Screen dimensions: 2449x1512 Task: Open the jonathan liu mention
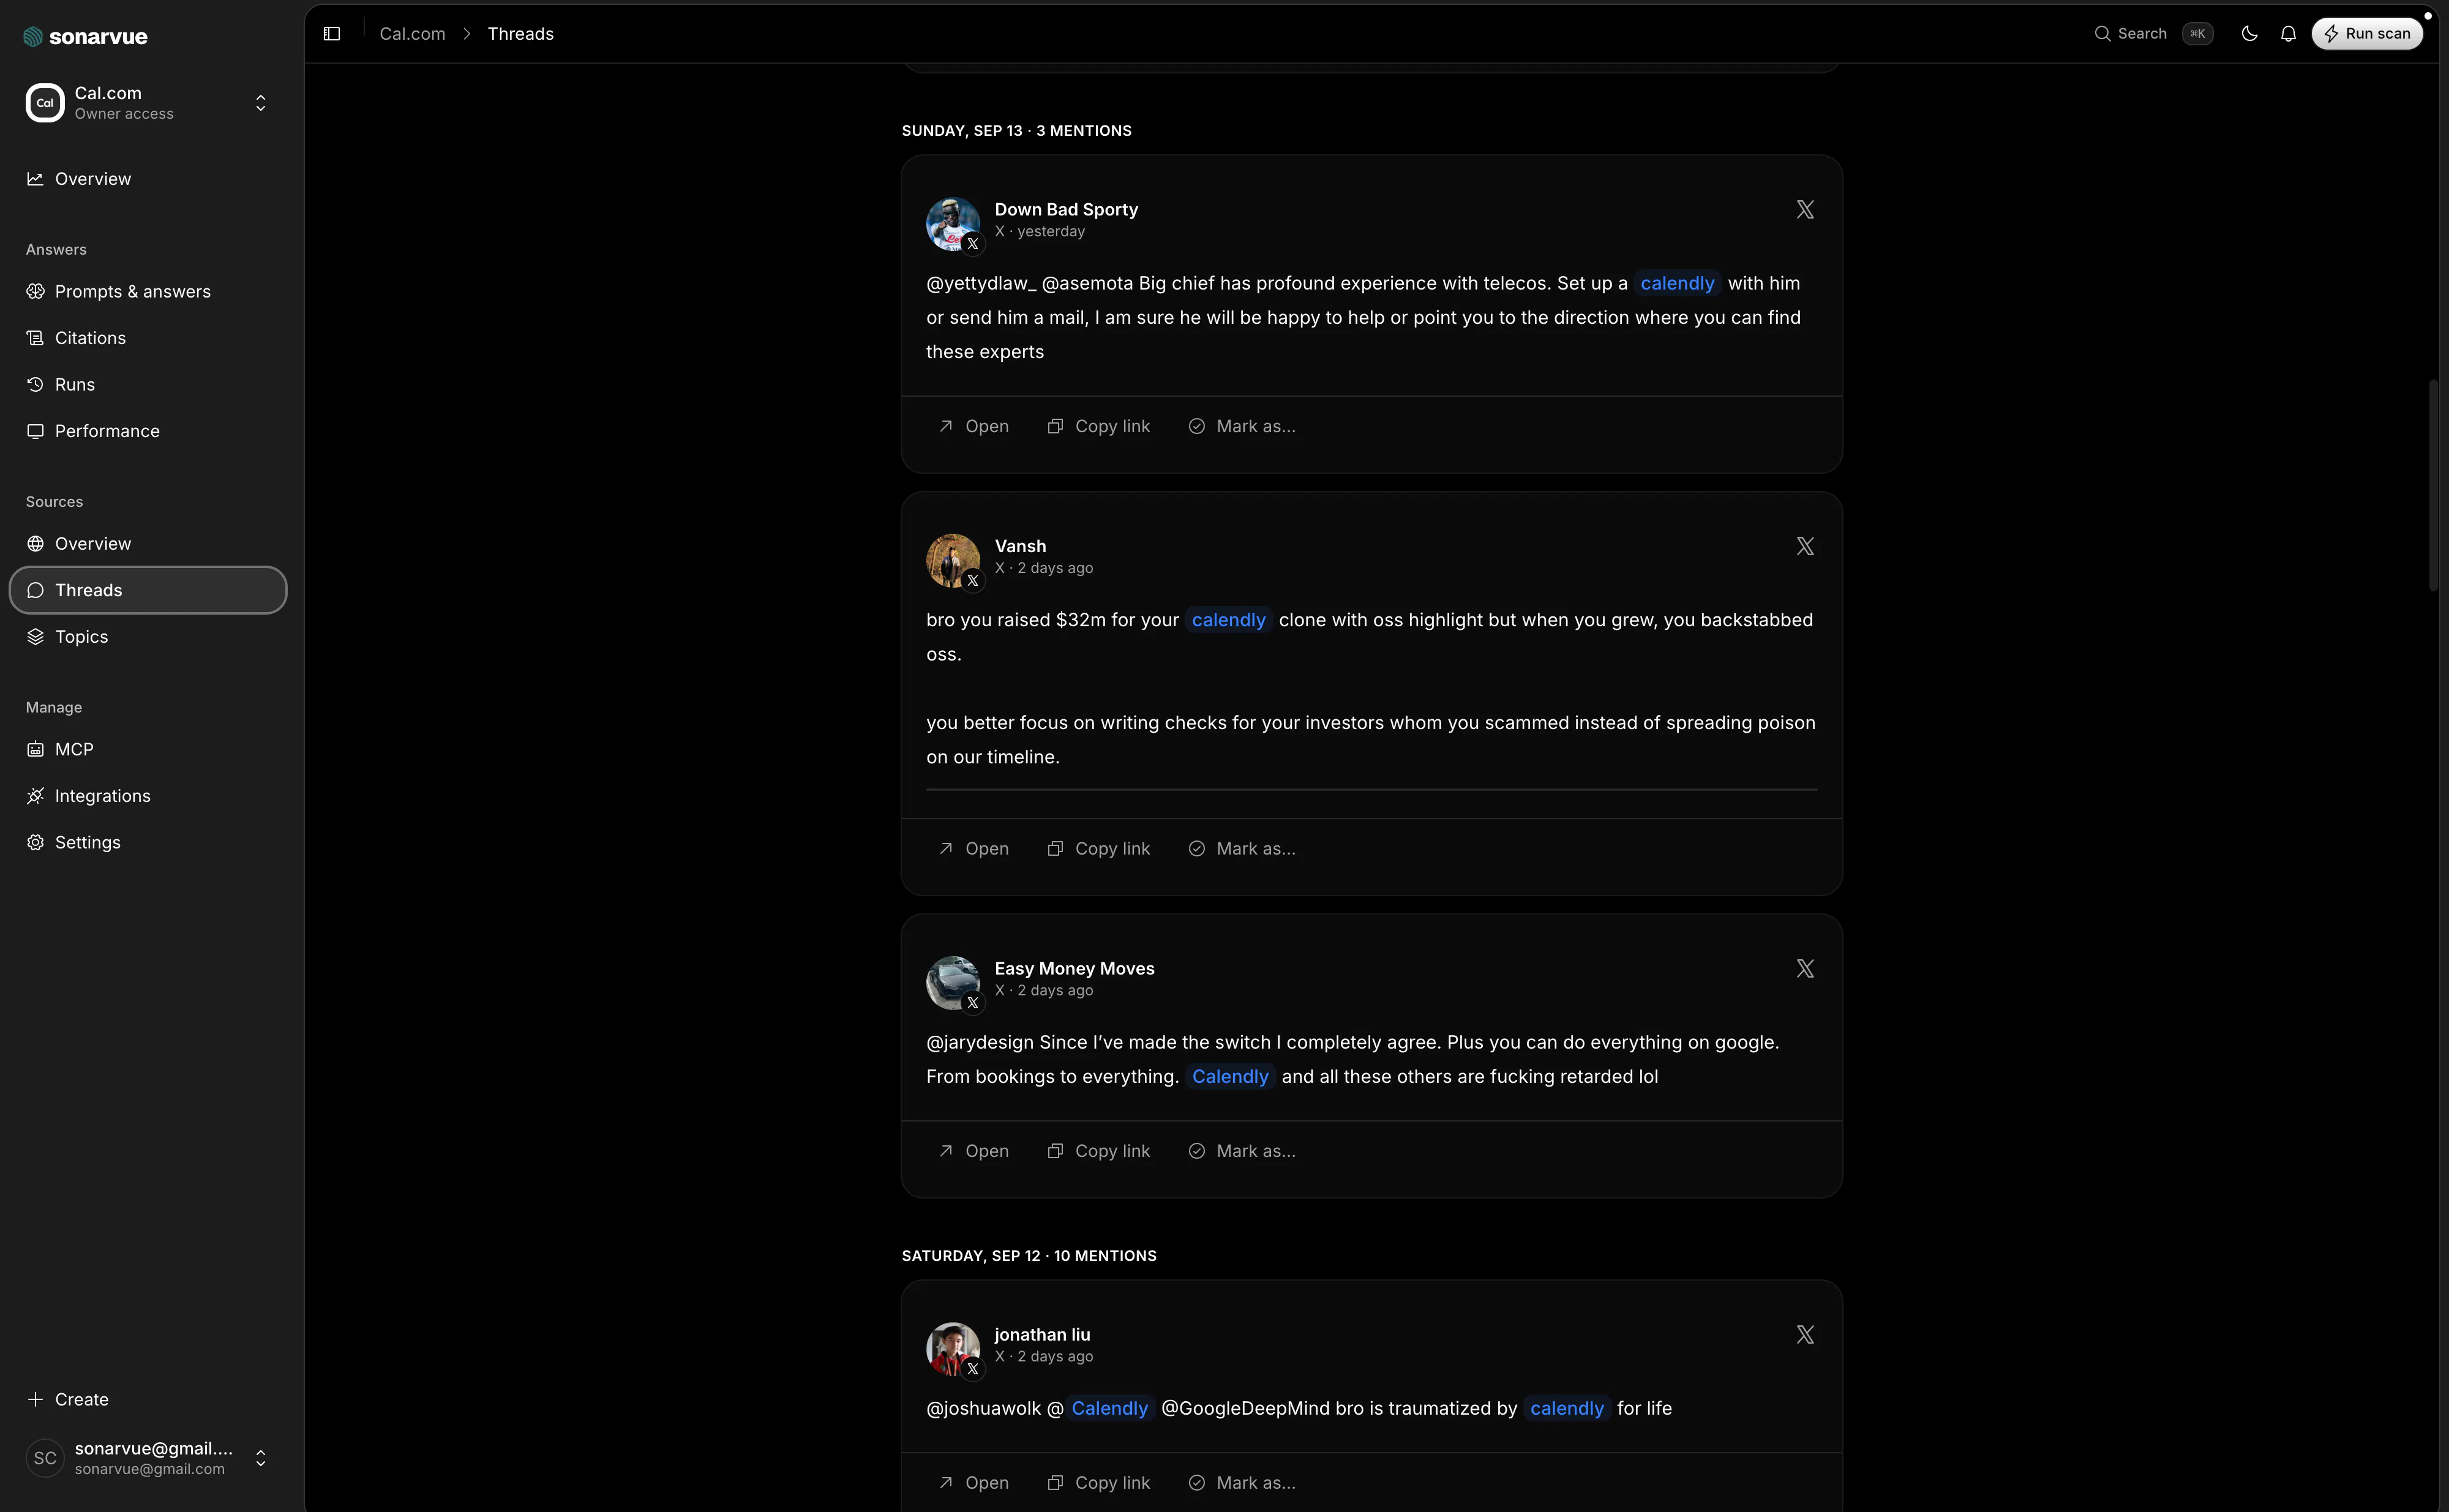point(973,1483)
